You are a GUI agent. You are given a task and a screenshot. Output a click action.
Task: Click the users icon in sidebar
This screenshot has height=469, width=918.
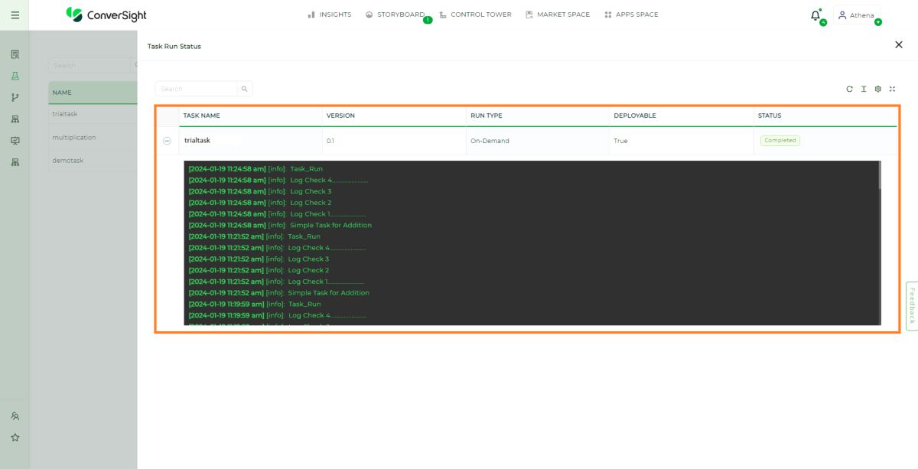15,416
